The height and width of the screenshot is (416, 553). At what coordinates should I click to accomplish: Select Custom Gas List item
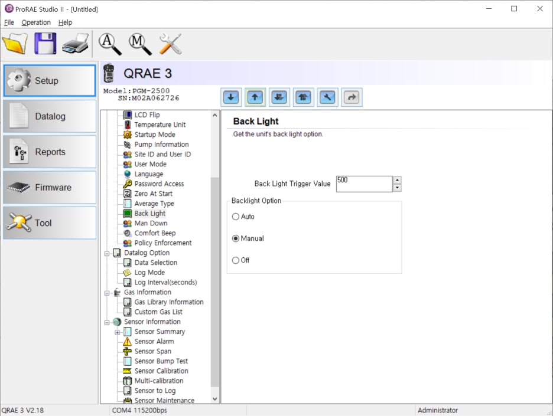[158, 312]
